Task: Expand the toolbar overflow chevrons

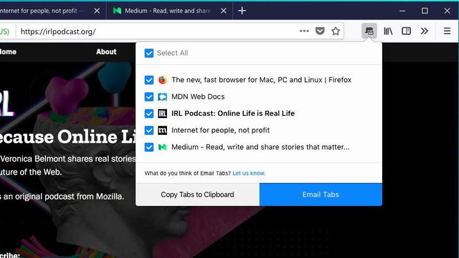Action: 425,31
